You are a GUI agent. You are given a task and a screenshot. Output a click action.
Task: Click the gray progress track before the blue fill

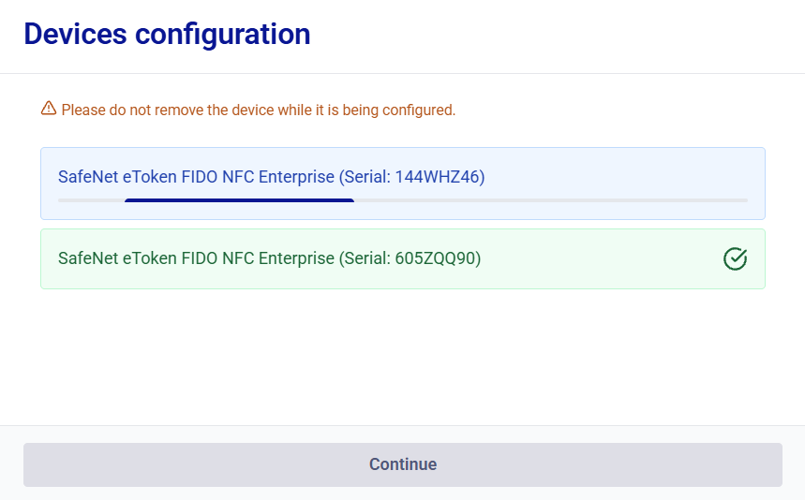(x=92, y=200)
